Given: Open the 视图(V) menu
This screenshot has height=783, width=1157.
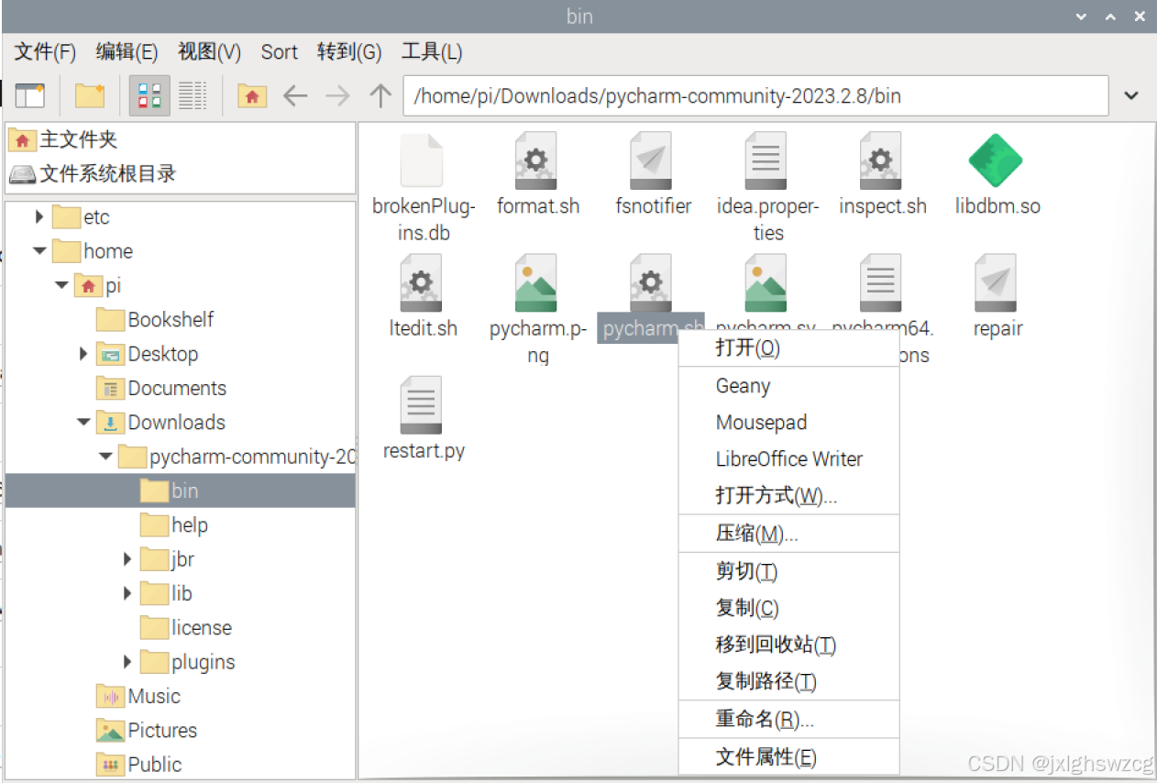Looking at the screenshot, I should 208,52.
